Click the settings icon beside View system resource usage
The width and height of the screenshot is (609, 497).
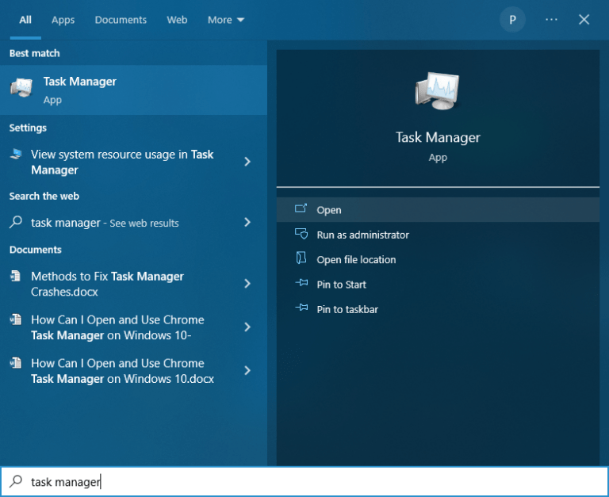click(x=16, y=154)
